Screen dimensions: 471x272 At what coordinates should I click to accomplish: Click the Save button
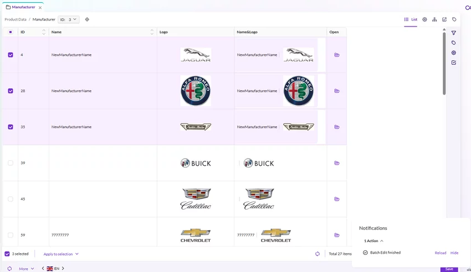449,269
